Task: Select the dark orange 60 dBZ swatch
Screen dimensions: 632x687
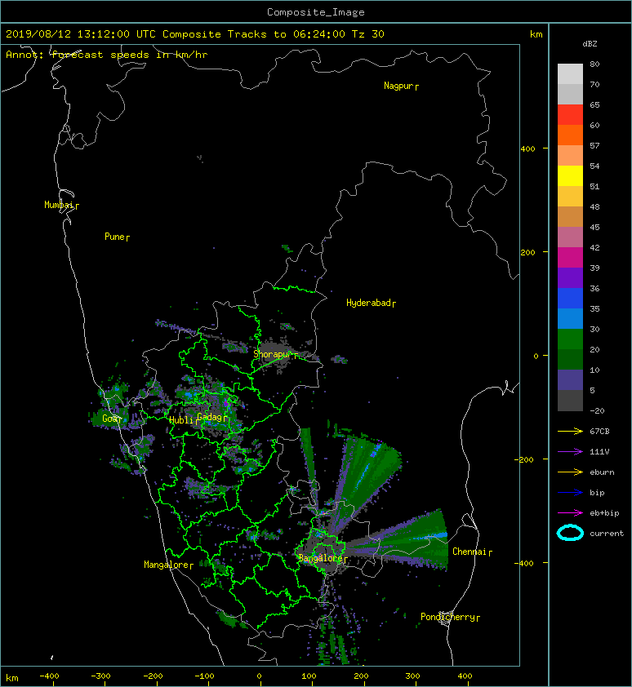Action: tap(570, 135)
